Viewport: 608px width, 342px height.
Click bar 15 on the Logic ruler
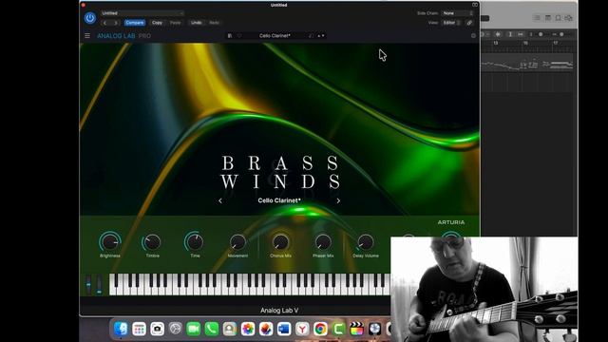tap(525, 43)
